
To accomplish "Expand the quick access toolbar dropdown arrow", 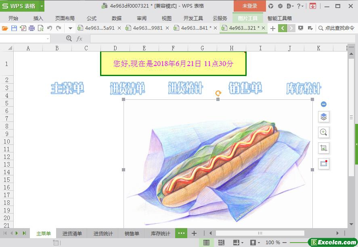I will (x=70, y=29).
